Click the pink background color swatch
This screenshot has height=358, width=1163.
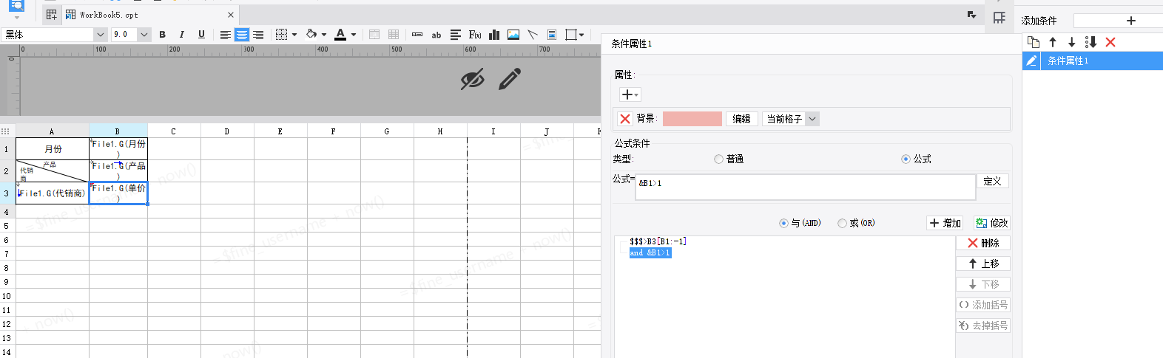coord(692,119)
